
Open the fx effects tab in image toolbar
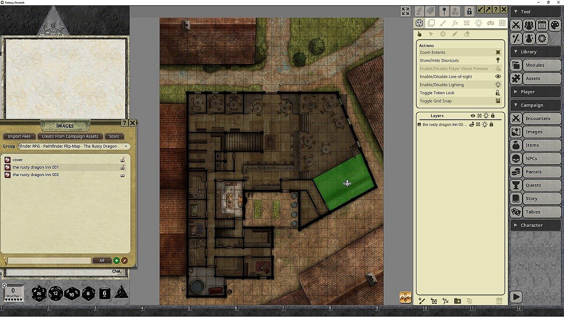[x=455, y=23]
